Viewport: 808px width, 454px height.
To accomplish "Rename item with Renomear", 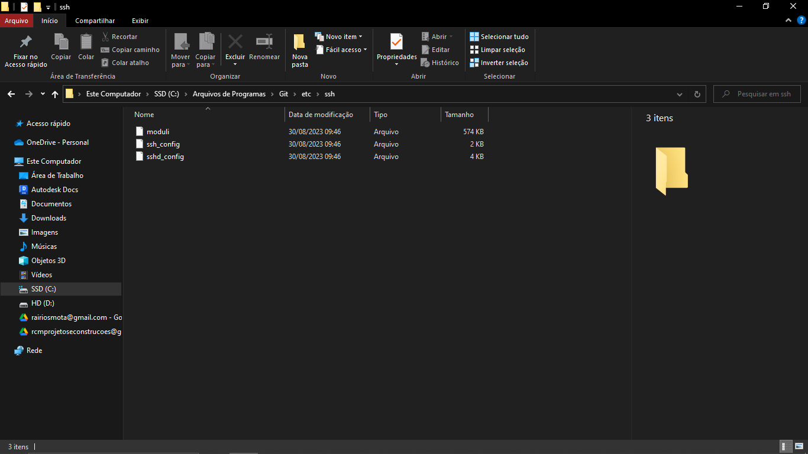I will (x=264, y=47).
